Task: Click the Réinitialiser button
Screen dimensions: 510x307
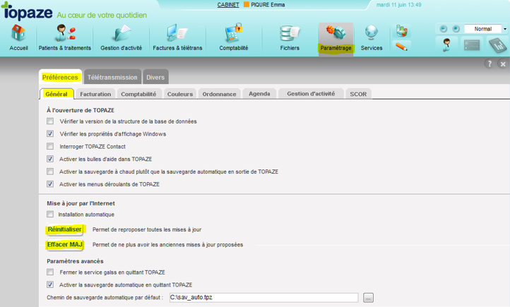Action: [65, 229]
